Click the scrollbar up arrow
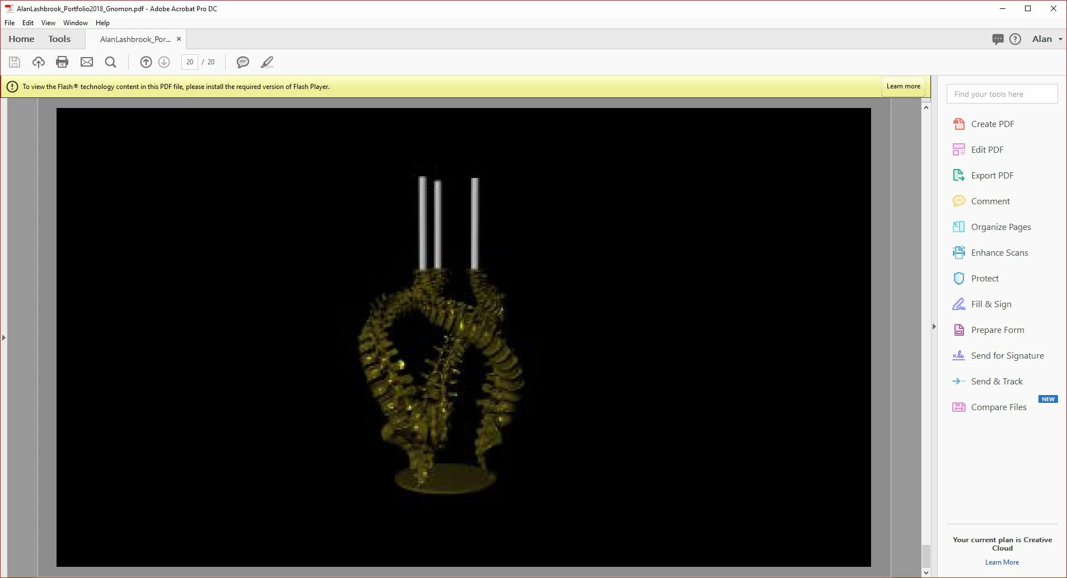The width and height of the screenshot is (1067, 578). 926,107
